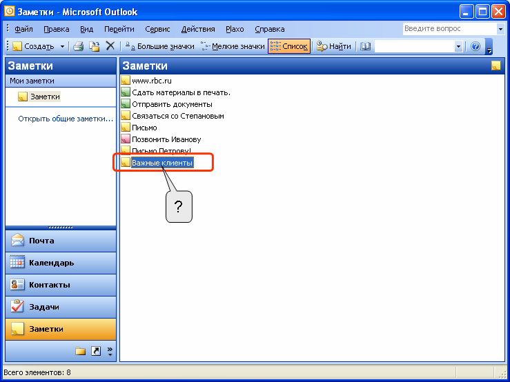Switch view to Большие значки

159,46
